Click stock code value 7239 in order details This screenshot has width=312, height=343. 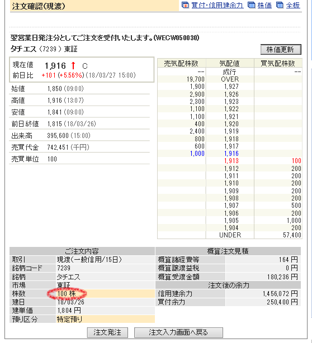(x=64, y=268)
